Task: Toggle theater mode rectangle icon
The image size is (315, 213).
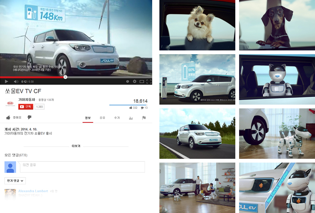Action: (142, 81)
